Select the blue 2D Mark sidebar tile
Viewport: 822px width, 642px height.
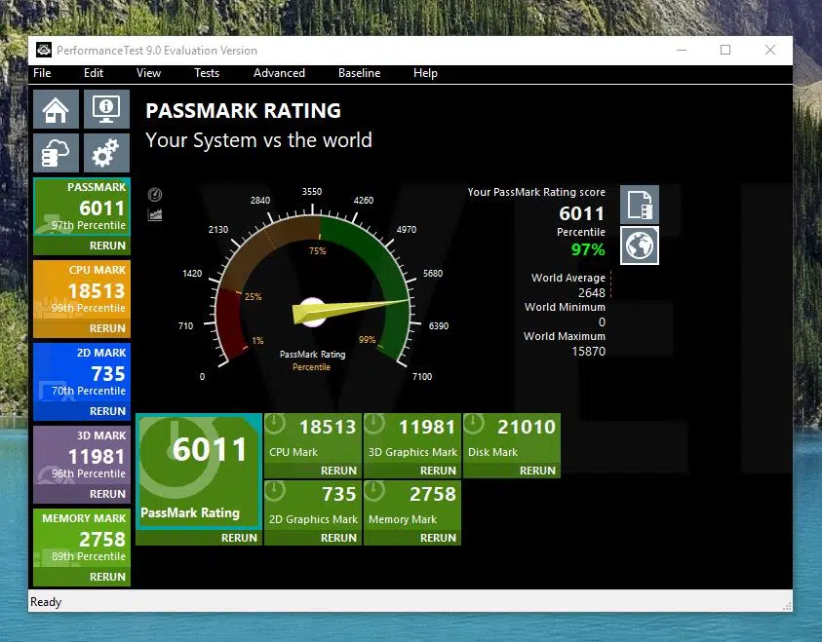tap(82, 372)
